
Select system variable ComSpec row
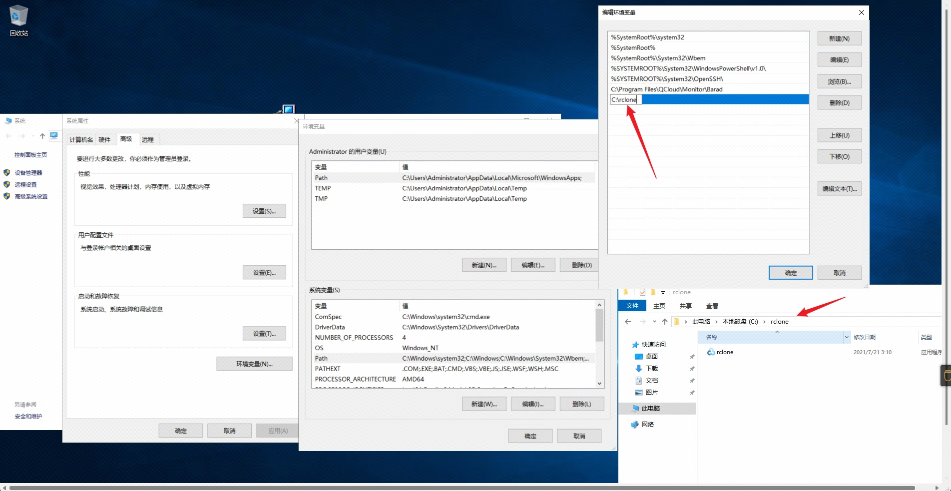tap(454, 317)
